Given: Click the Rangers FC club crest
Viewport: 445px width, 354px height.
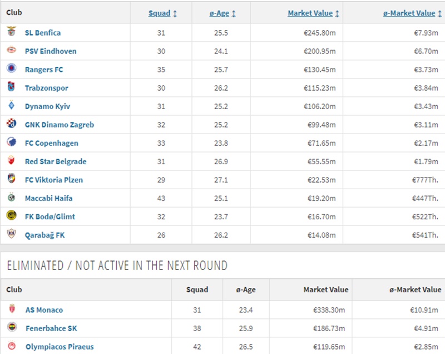Looking at the screenshot, I should (x=11, y=69).
